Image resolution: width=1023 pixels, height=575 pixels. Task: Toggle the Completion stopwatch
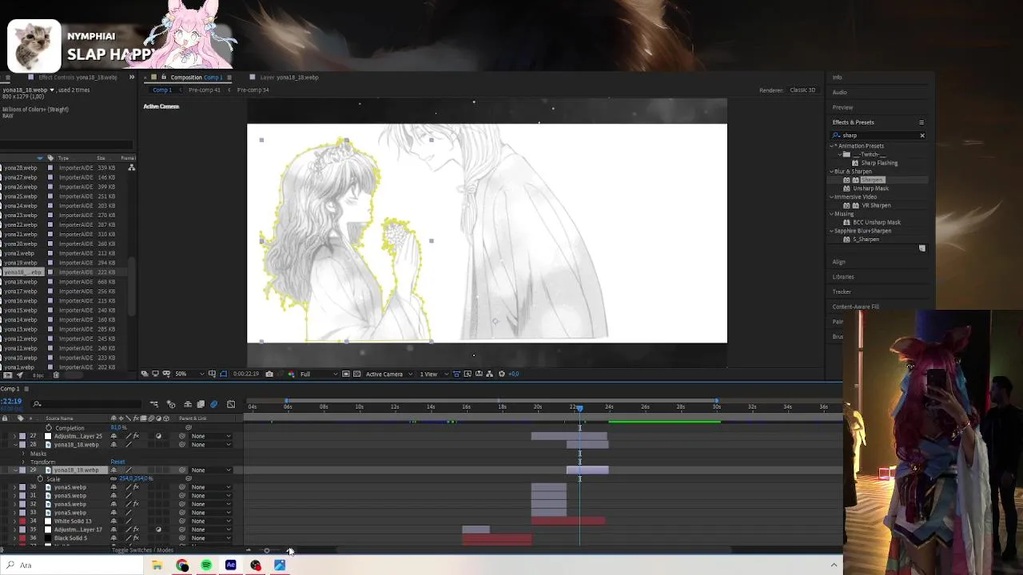pyautogui.click(x=48, y=428)
